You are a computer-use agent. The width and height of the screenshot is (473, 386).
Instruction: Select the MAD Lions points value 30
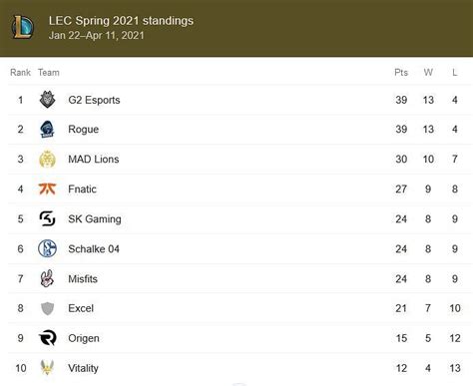pos(401,159)
